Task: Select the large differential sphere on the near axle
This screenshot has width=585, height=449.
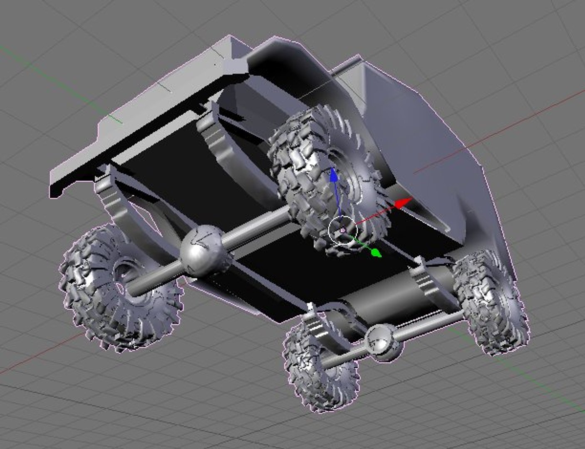Action: [x=203, y=251]
